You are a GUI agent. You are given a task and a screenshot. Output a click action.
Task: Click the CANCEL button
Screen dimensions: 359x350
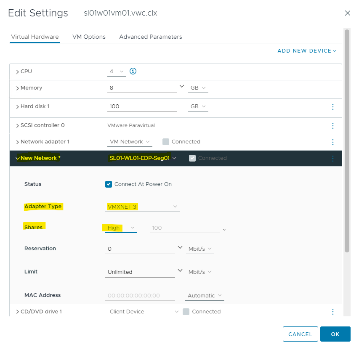[300, 334]
